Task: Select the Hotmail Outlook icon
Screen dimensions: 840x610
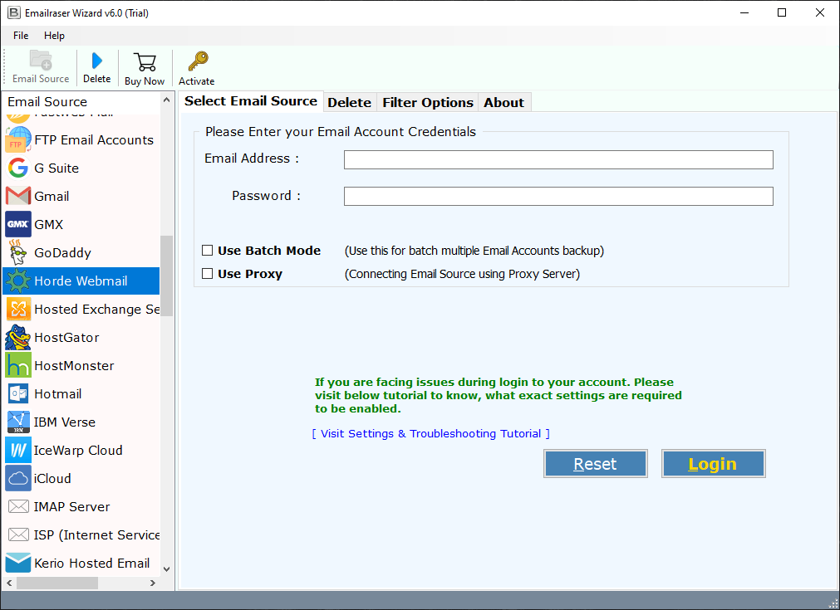Action: [17, 394]
